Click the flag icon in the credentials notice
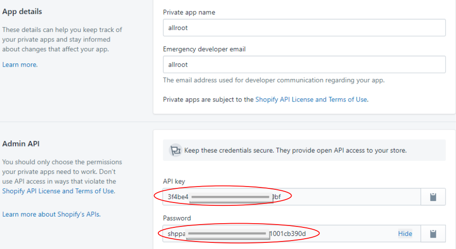456x249 pixels. click(175, 150)
